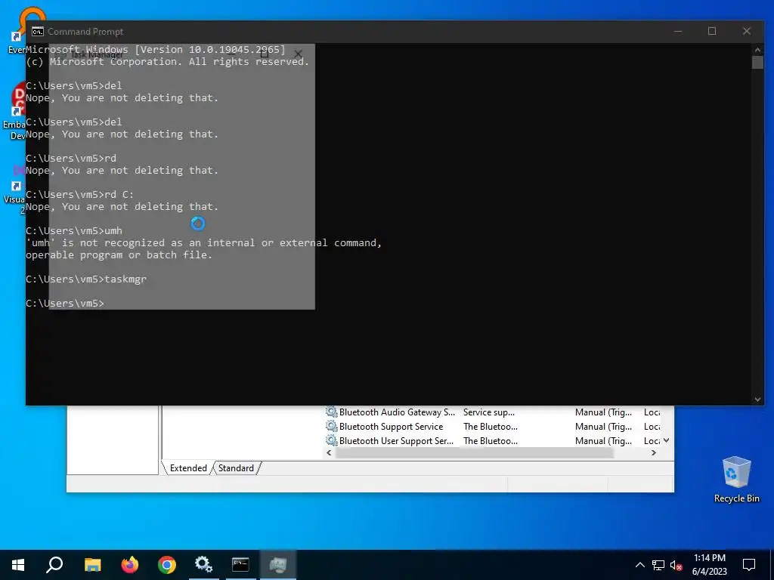Click 'Service sup...' description cell
The height and width of the screenshot is (580, 774).
point(489,412)
